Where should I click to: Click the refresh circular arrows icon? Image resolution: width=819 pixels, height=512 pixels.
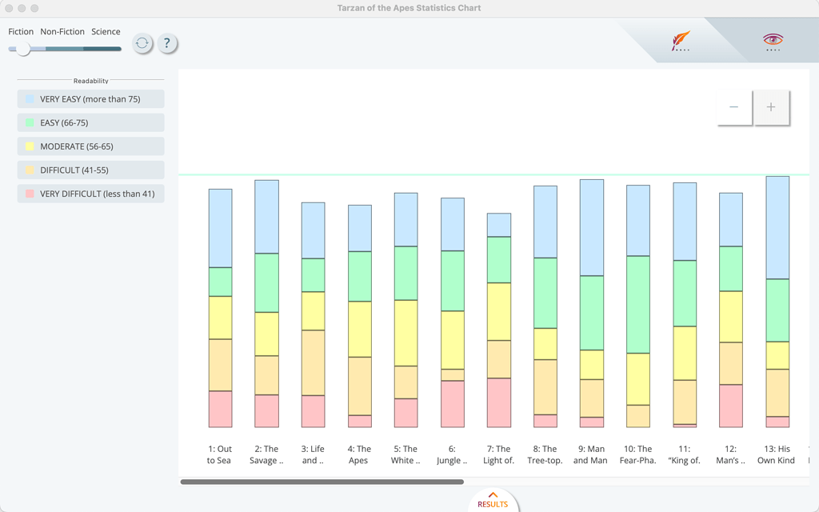pos(142,43)
